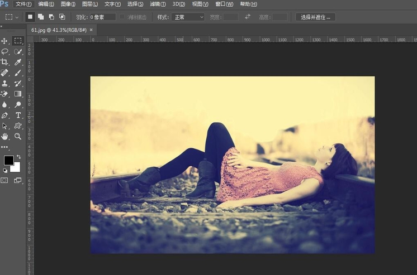Select the Brush tool

18,73
